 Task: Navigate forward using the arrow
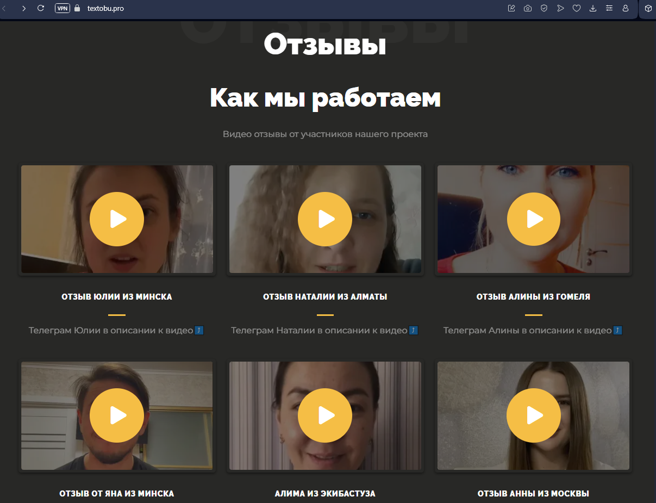(23, 8)
